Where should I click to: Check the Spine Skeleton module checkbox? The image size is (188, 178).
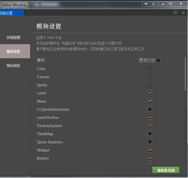point(150,142)
